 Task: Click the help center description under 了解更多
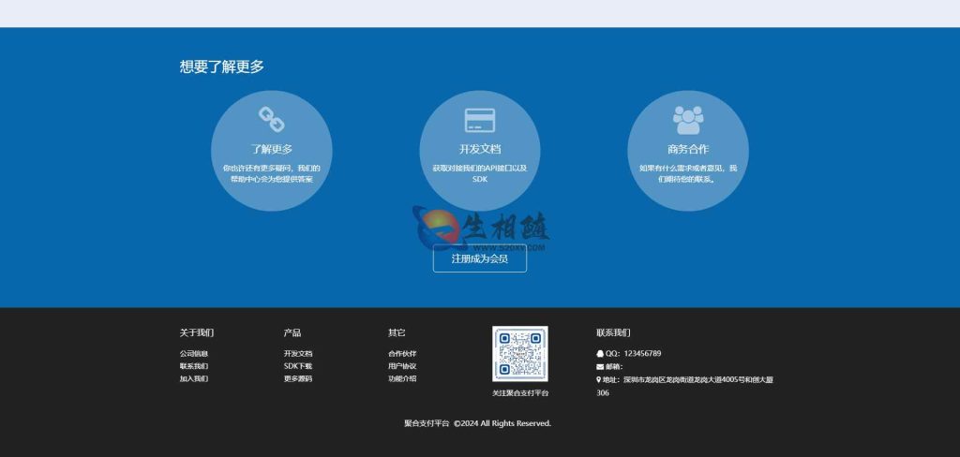click(272, 174)
